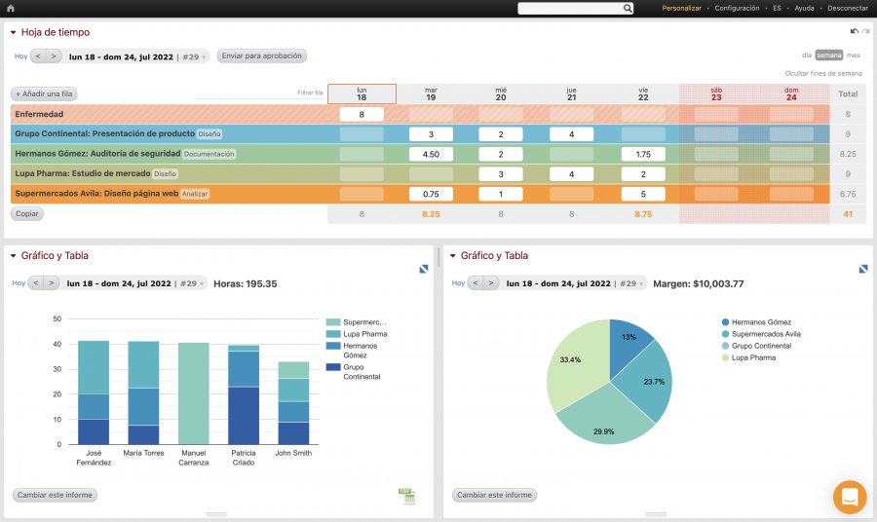Switch timesheet view to mes
Viewport: 877px width, 522px height.
pyautogui.click(x=854, y=56)
